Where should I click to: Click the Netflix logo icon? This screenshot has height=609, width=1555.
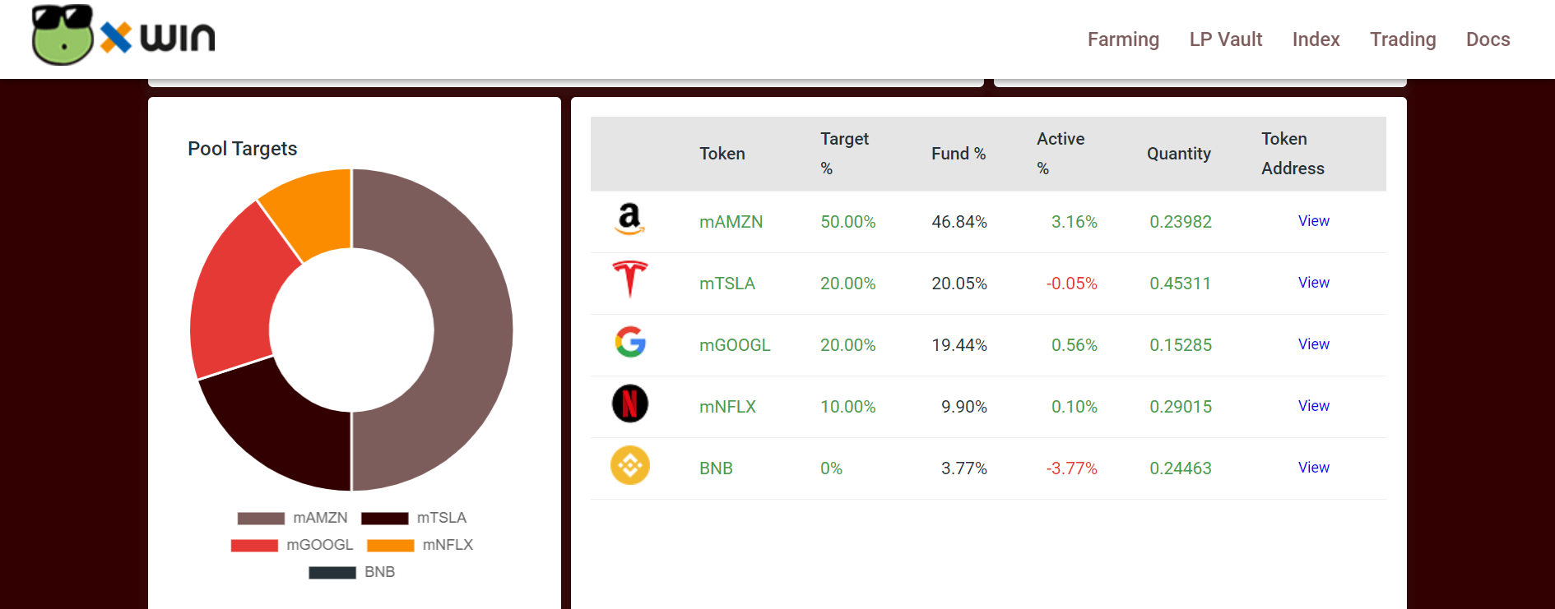pyautogui.click(x=630, y=404)
